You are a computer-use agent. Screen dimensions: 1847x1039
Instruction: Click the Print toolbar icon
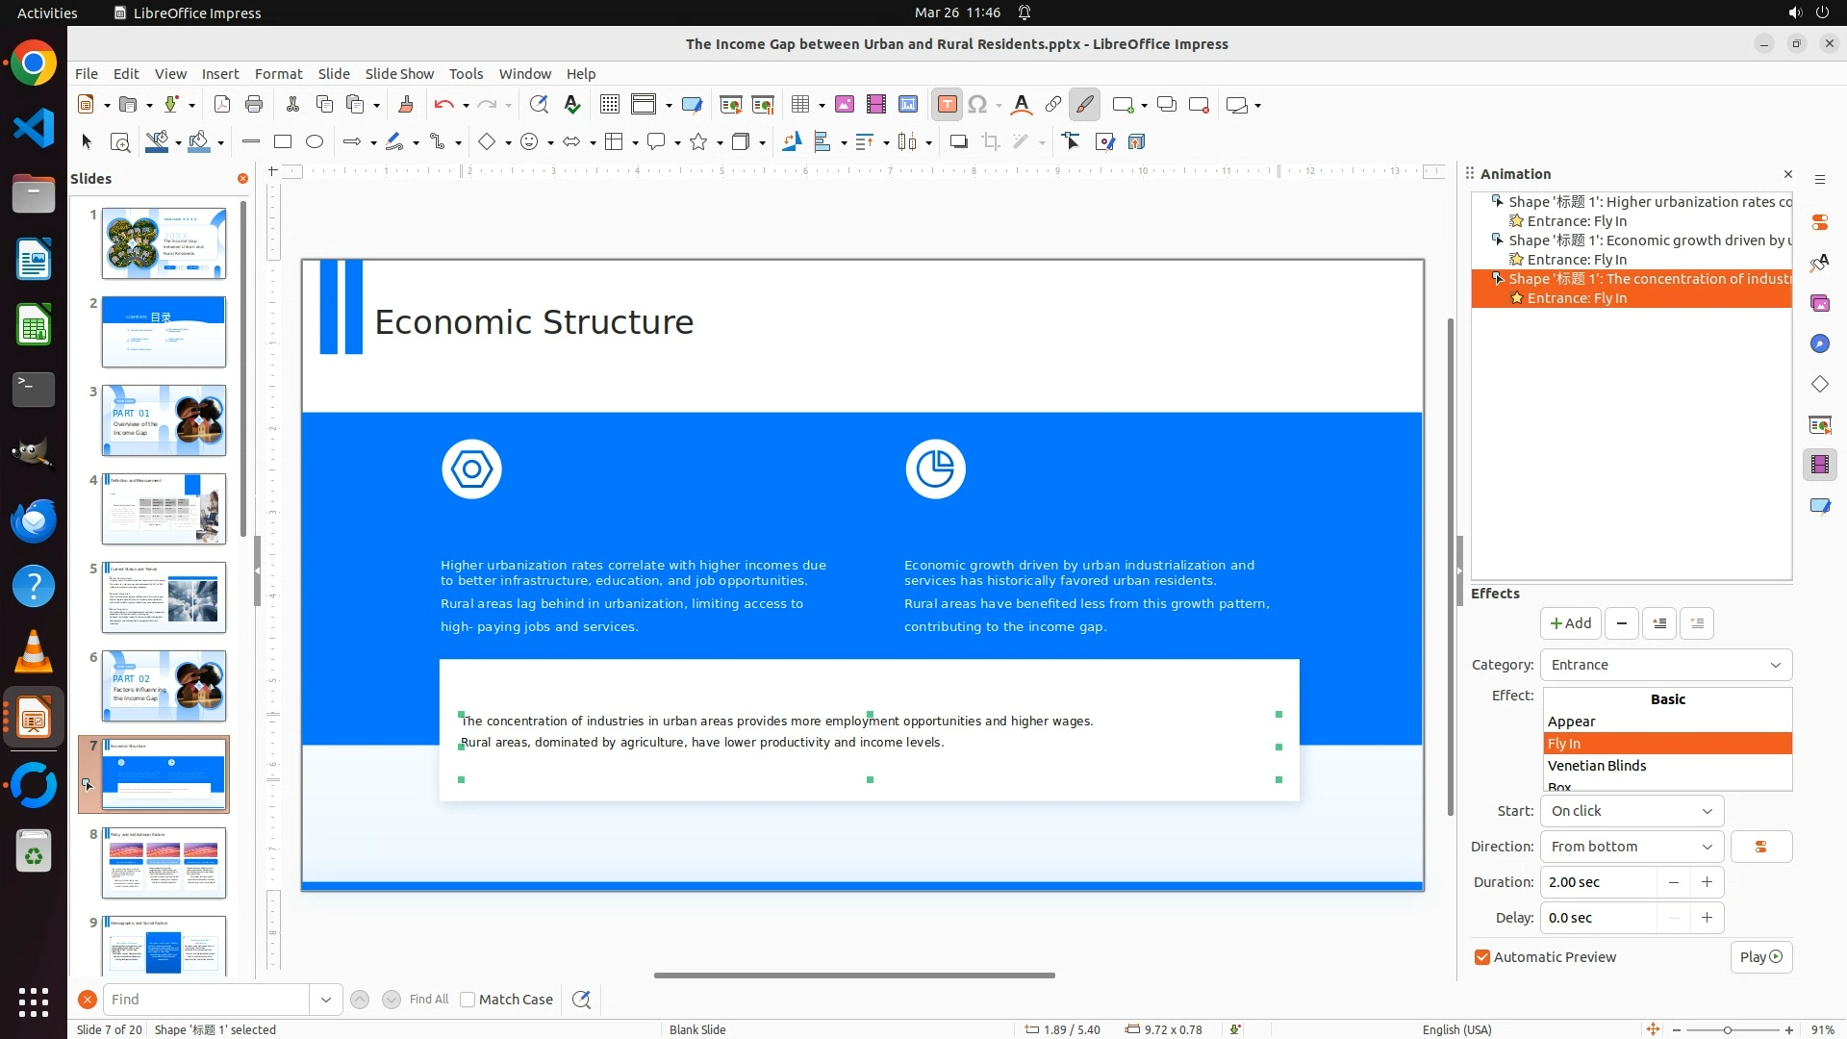(254, 105)
